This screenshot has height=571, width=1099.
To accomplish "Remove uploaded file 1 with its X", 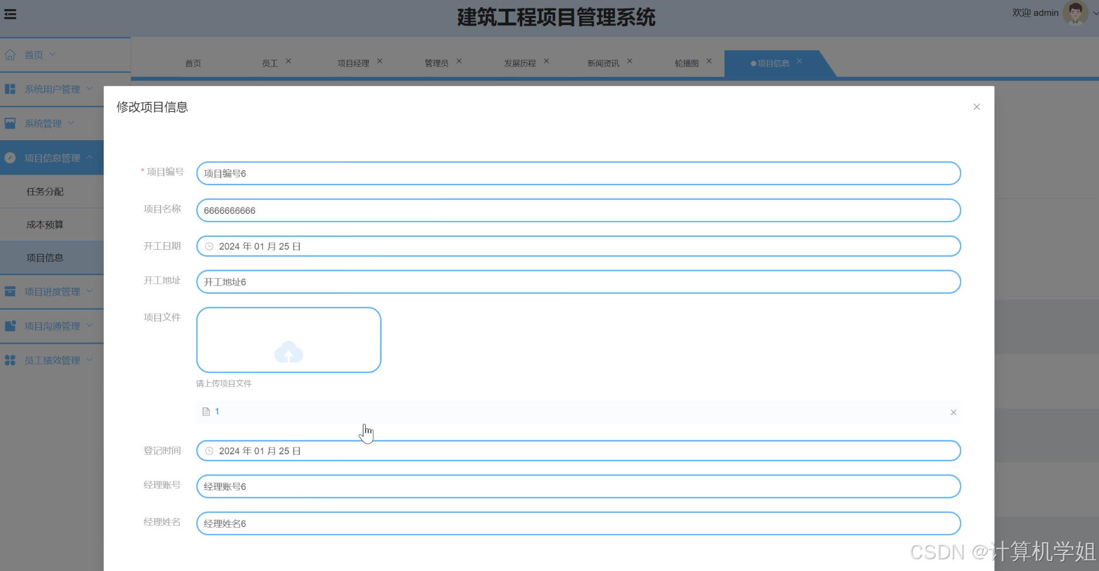I will point(954,412).
